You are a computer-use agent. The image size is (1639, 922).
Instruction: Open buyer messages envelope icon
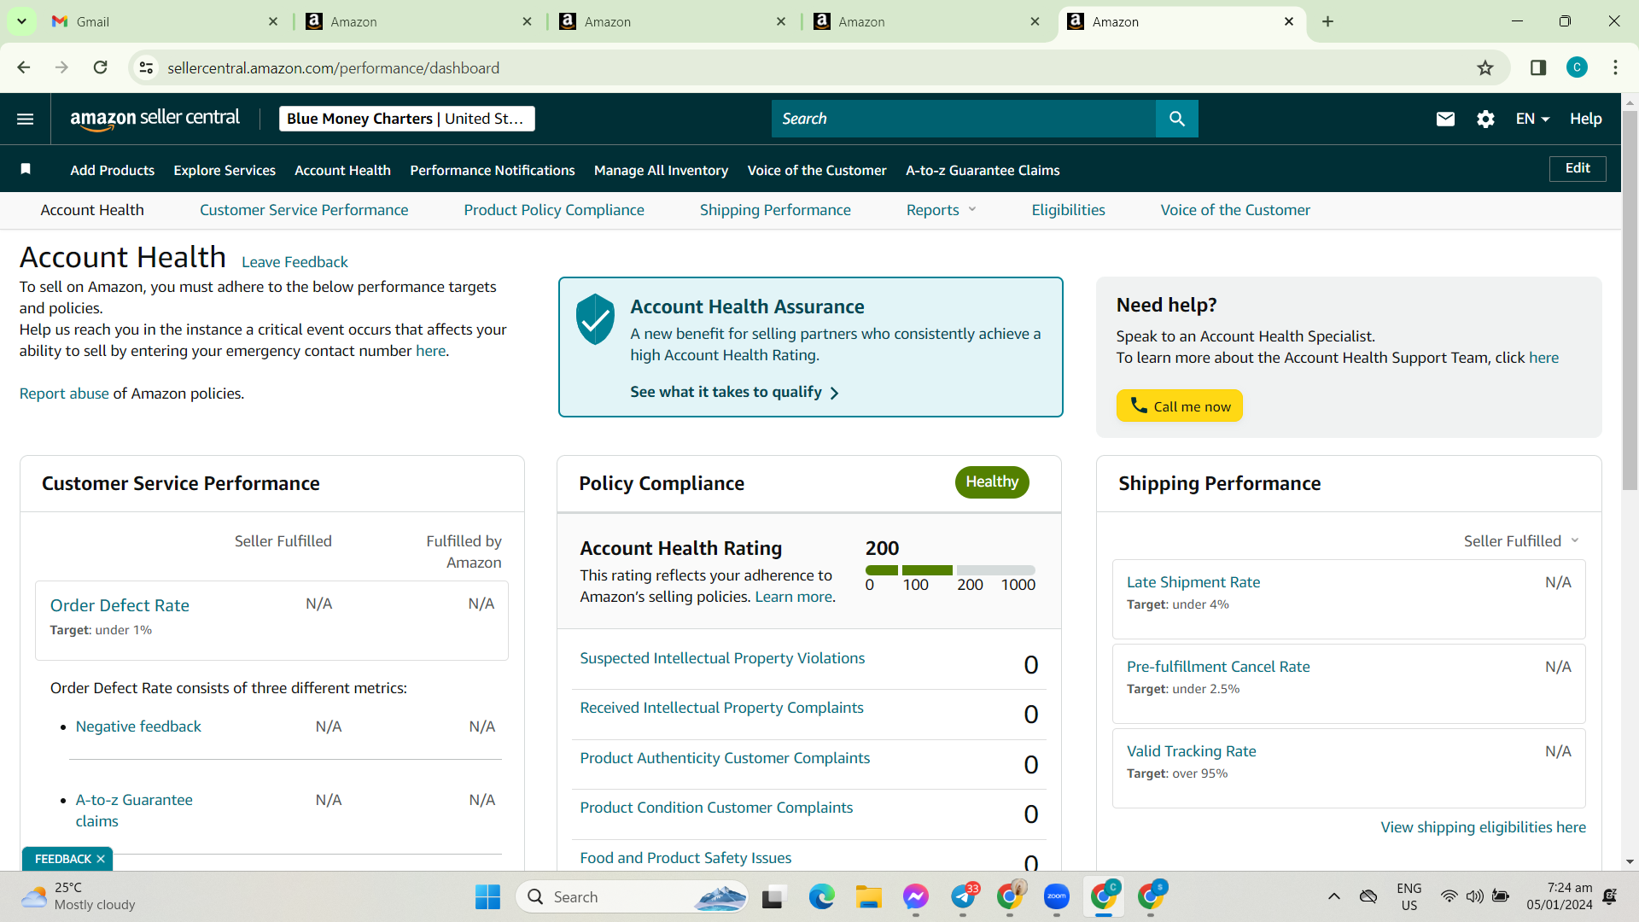coord(1445,119)
